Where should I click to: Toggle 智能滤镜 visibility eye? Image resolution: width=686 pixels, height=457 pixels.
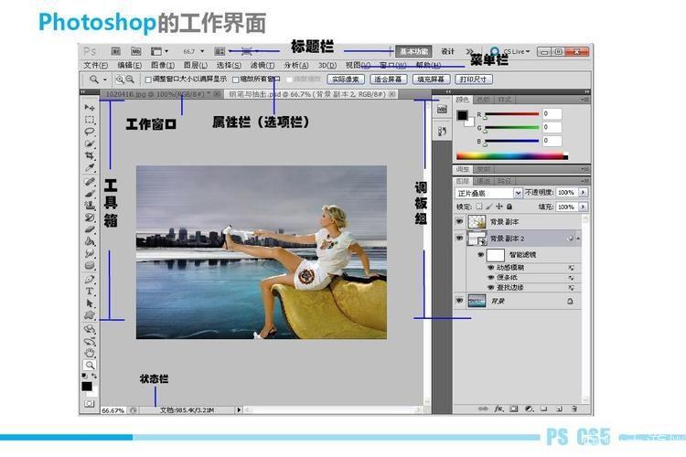click(x=480, y=254)
